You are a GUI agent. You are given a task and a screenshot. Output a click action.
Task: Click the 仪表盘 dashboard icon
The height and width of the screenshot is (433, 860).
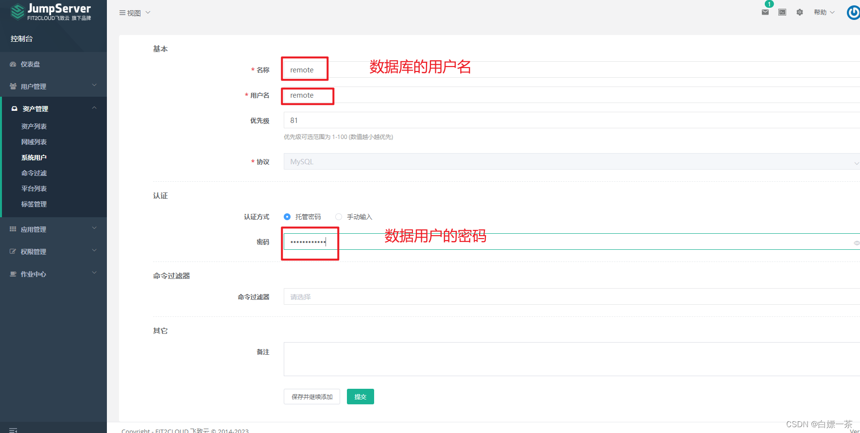13,64
